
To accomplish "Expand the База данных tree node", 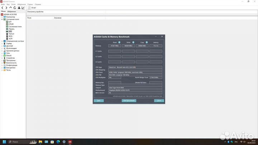I will [2, 68].
